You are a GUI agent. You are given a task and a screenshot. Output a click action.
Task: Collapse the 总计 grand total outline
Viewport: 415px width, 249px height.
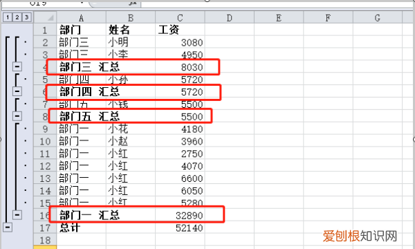pyautogui.click(x=8, y=227)
